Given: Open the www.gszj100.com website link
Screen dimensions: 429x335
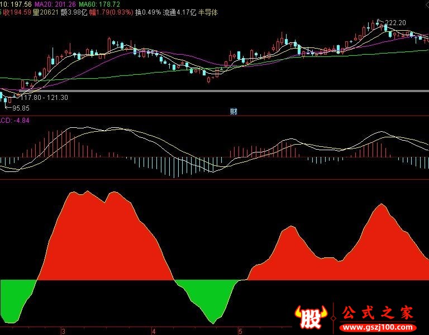Looking at the screenshot, I should (378, 327).
